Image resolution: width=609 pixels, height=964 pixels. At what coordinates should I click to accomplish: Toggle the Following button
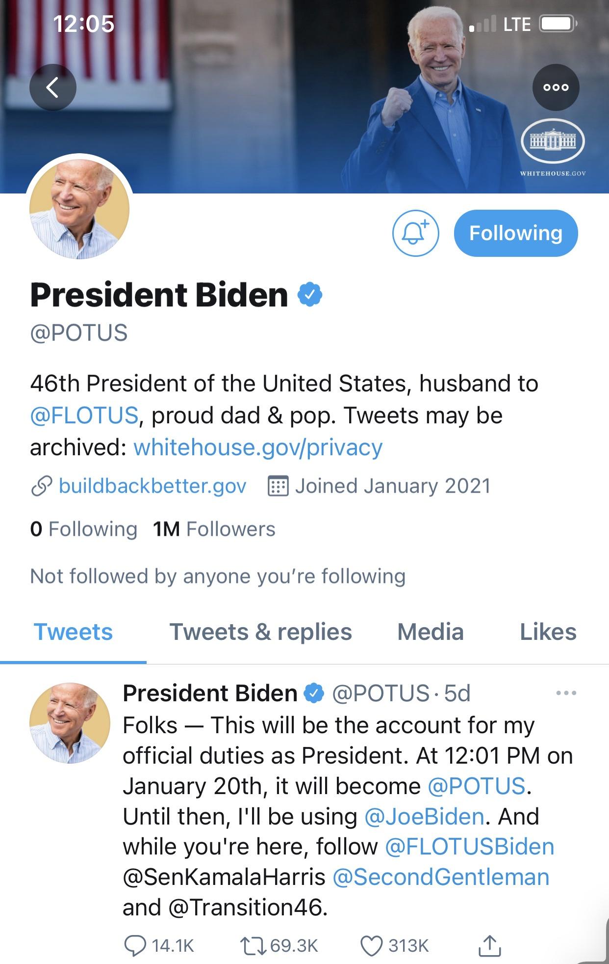tap(515, 233)
